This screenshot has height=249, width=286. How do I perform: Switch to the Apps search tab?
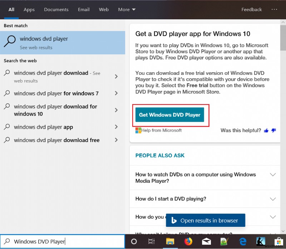[x=29, y=10]
